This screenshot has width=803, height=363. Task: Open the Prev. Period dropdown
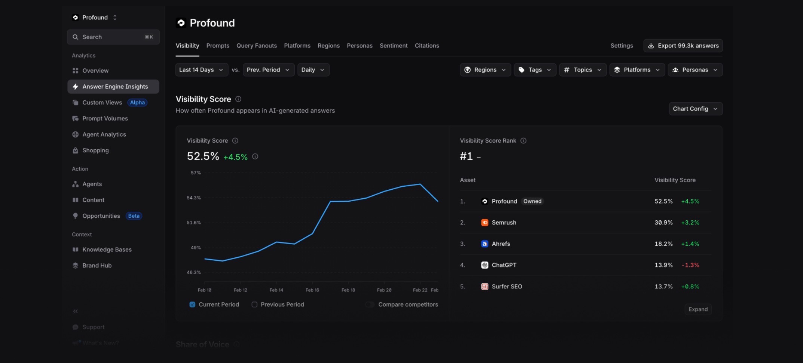[x=269, y=70]
